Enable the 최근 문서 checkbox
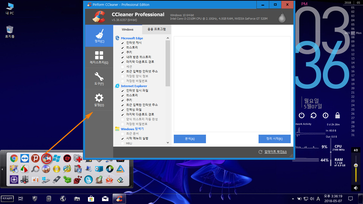 coord(123,134)
